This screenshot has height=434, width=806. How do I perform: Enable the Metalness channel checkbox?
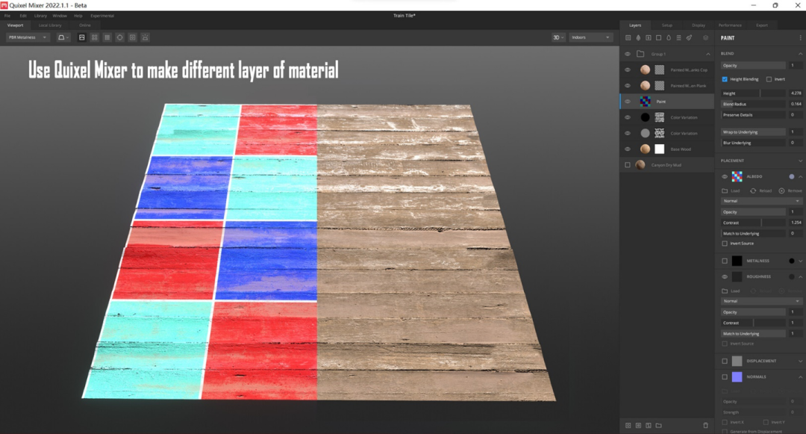725,261
